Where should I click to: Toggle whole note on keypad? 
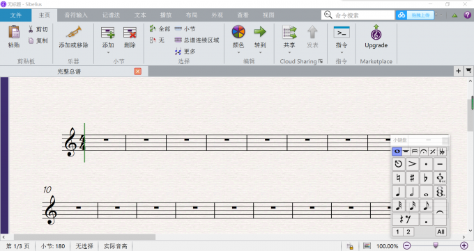pos(426,192)
